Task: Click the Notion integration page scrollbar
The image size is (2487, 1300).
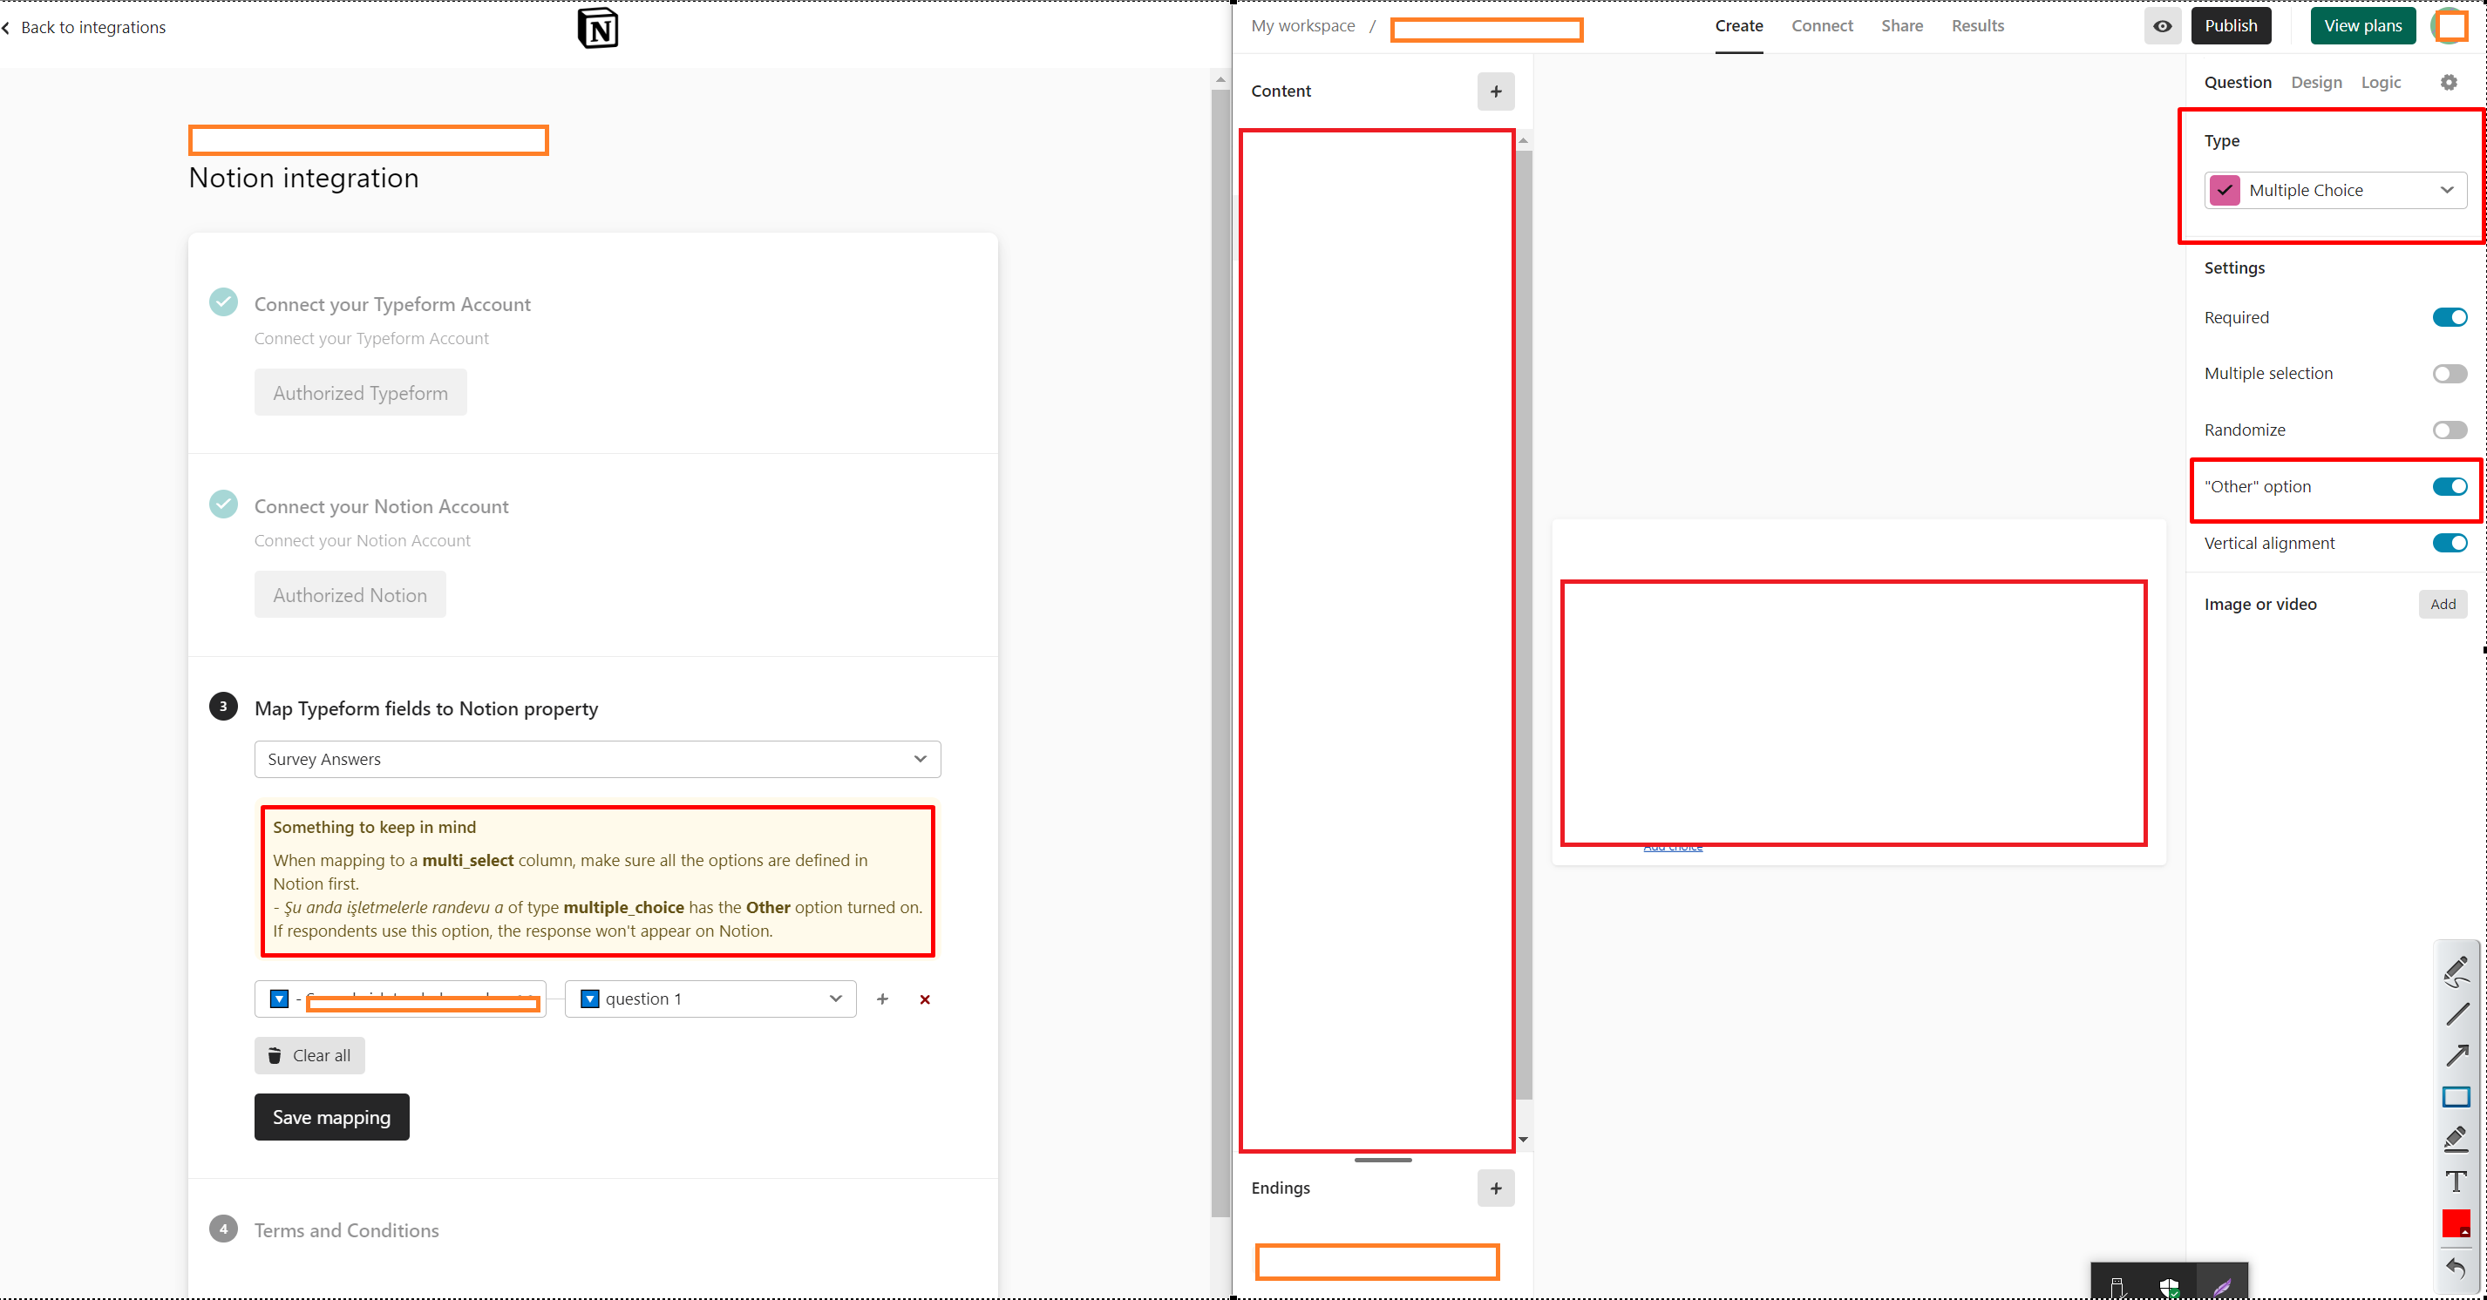Action: [x=1220, y=652]
